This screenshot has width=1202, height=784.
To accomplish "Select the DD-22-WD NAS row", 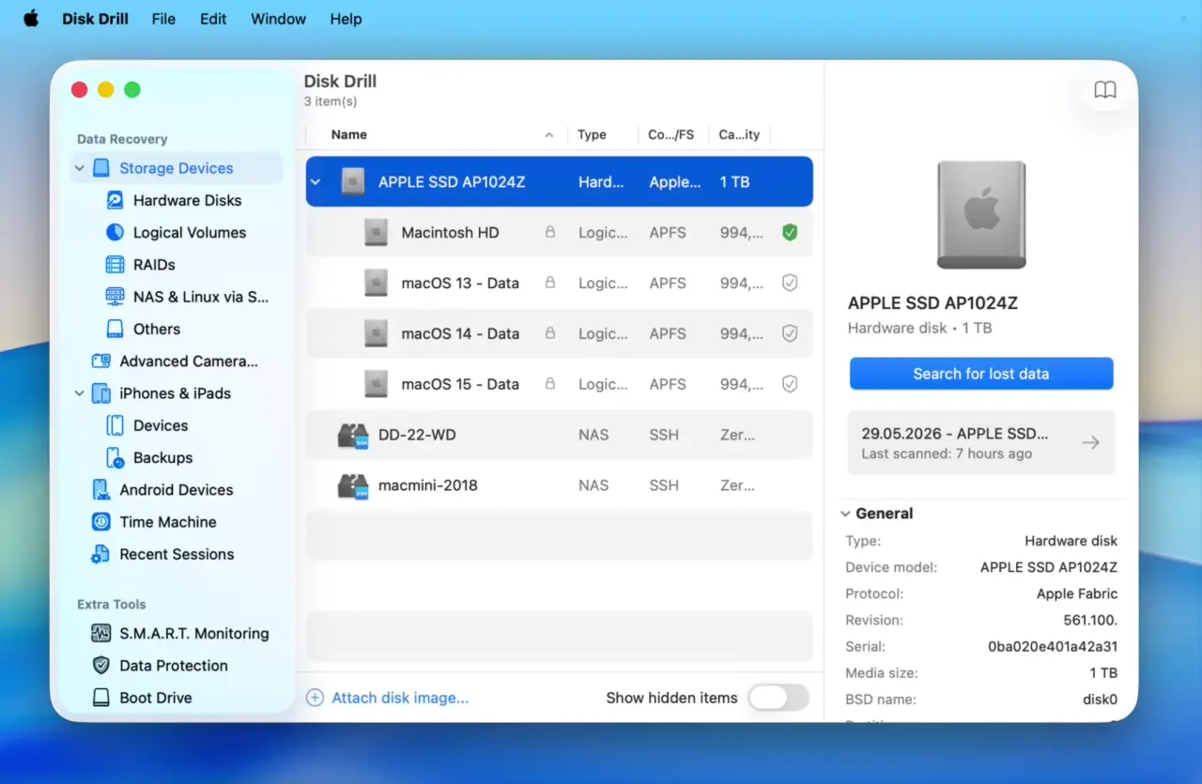I will (x=560, y=435).
